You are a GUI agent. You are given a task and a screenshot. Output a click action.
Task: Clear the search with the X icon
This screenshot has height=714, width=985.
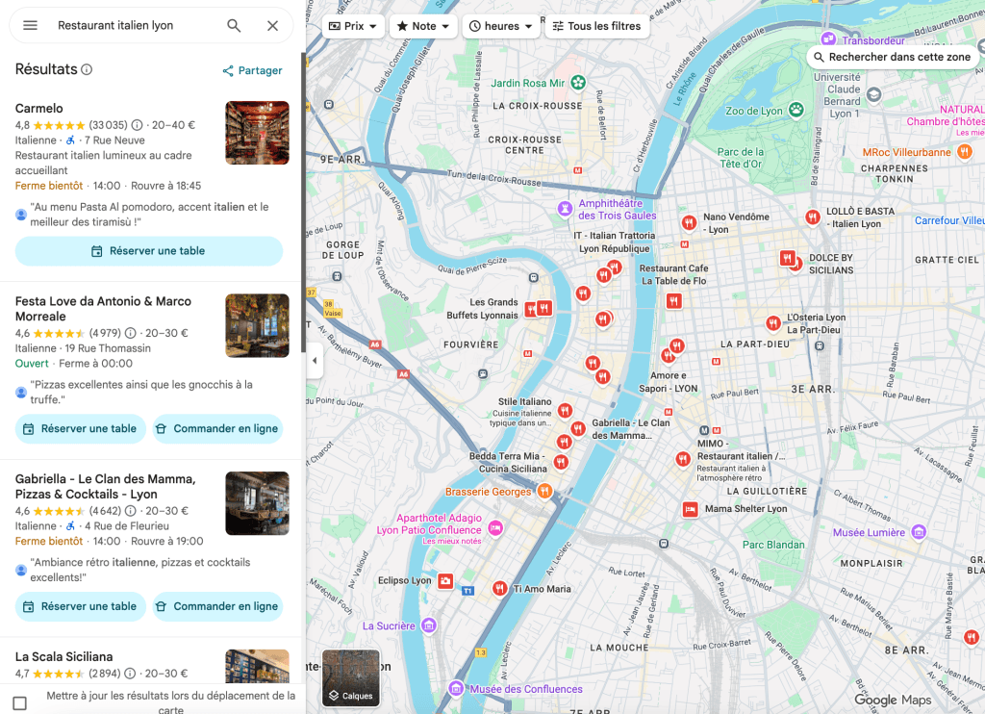[272, 26]
